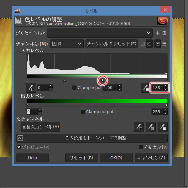Screen dimensions: 188x188
Task: Enable the 分割表示(V) checkbox
Action: 141,147
